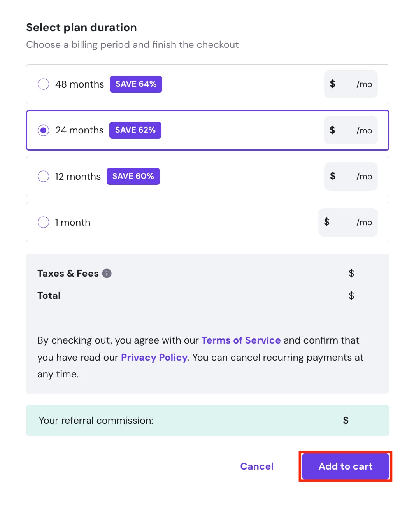
Task: Select the 48 months radio button
Action: coord(43,84)
